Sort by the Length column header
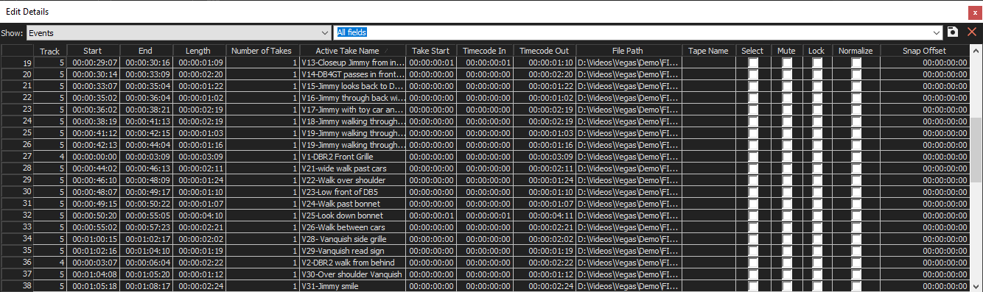 tap(197, 51)
